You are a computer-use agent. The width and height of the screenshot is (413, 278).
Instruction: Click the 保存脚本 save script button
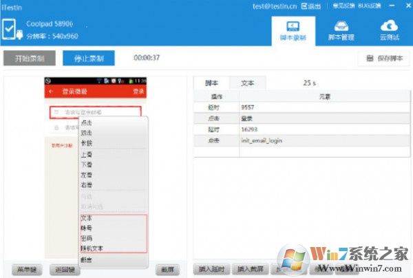384,58
